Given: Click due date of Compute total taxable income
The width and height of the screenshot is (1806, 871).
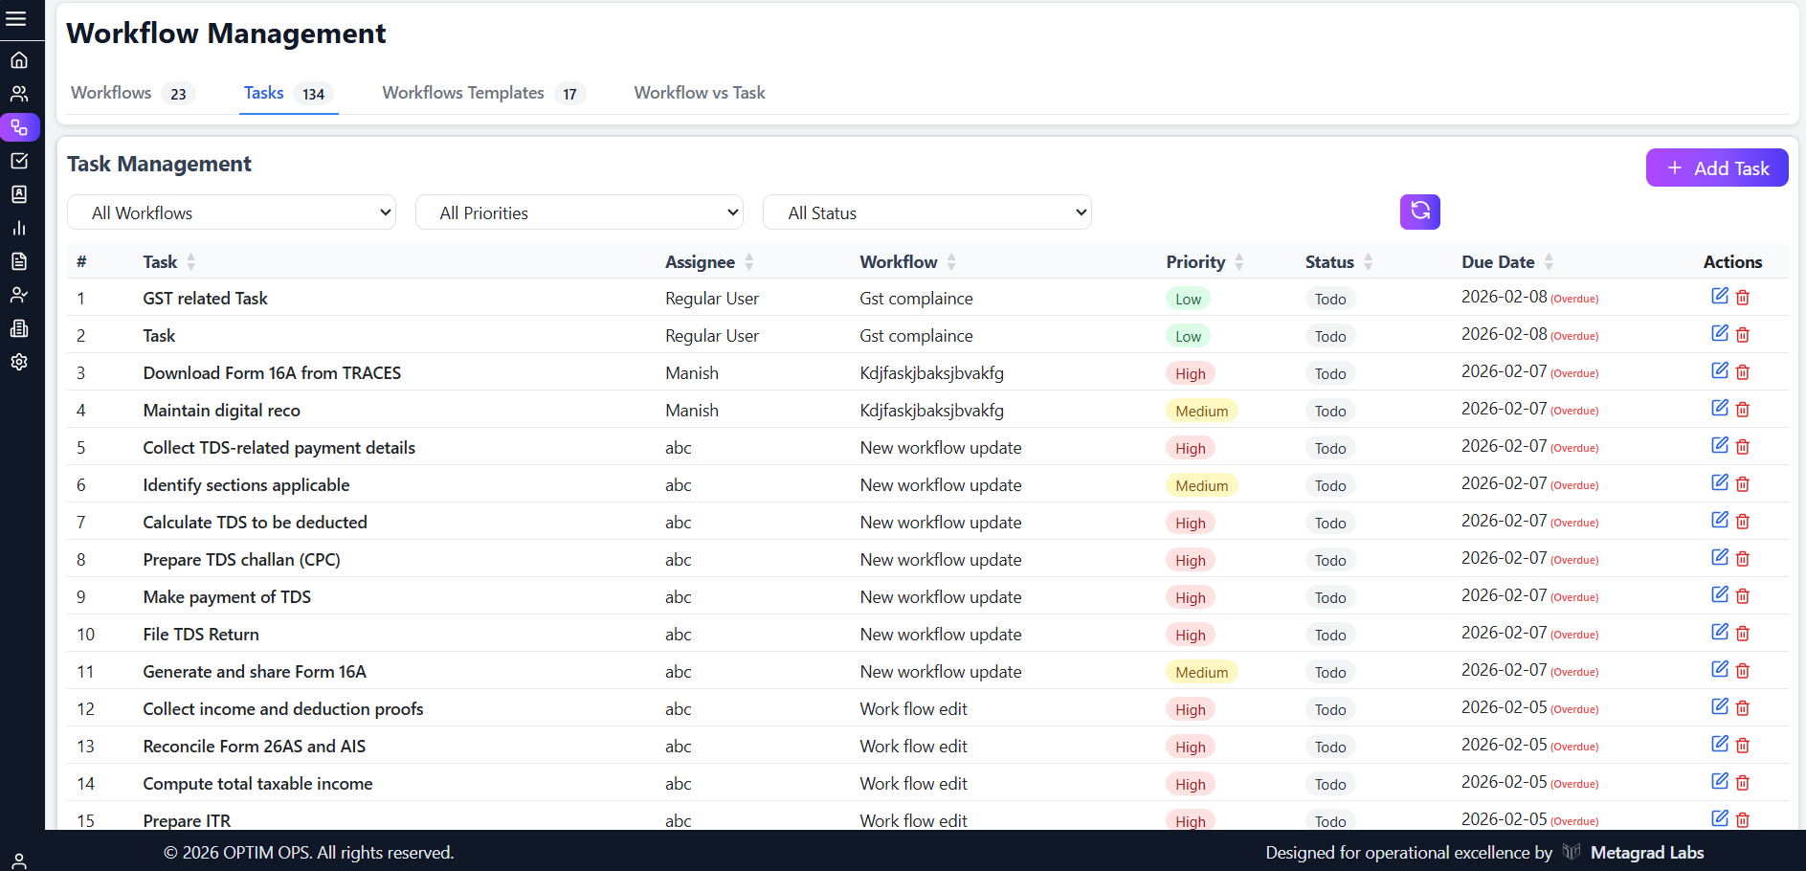Looking at the screenshot, I should coord(1529,782).
